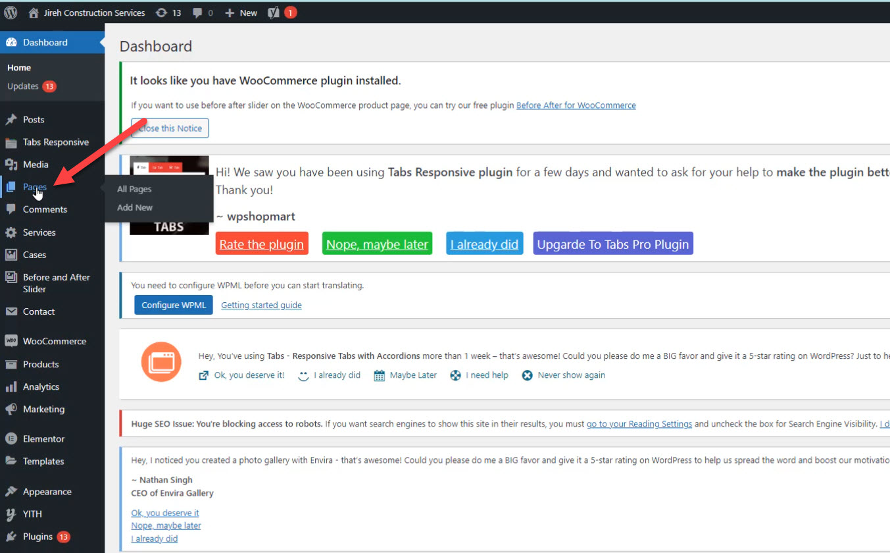Click Upgarde To Tabs Pro Plugin button

[x=613, y=244]
